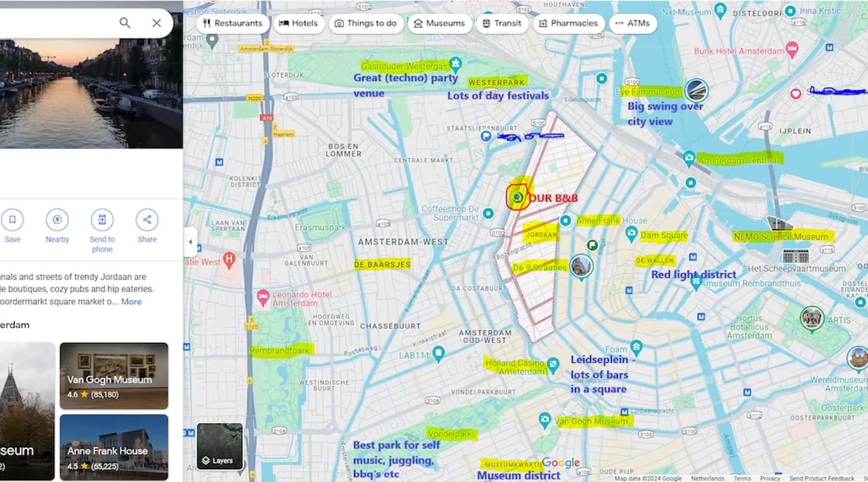Image resolution: width=868 pixels, height=482 pixels.
Task: Show Things to do on map
Action: [x=366, y=23]
